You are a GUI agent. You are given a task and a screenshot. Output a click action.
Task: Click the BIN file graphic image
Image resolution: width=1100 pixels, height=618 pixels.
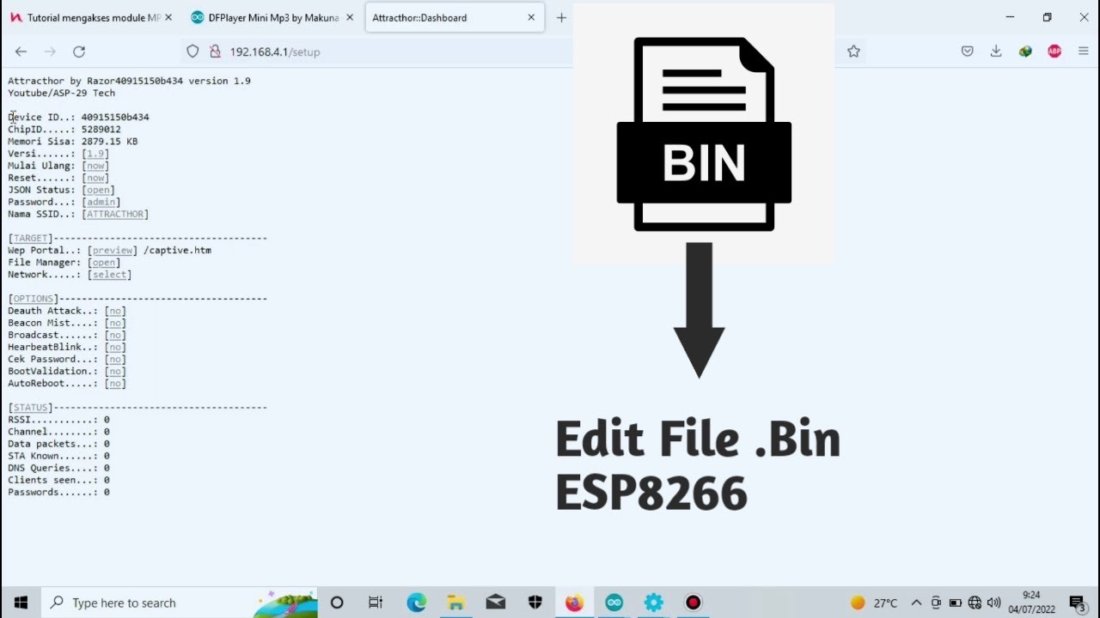pyautogui.click(x=704, y=134)
